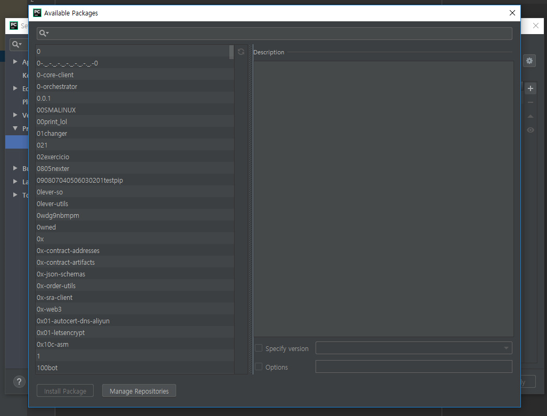Toggle eye icon showing early releases in Settings
547x416 pixels.
point(531,130)
